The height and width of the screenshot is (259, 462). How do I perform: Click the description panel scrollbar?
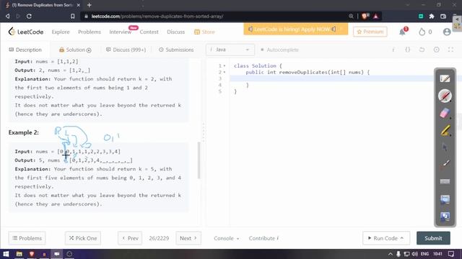tap(199, 160)
